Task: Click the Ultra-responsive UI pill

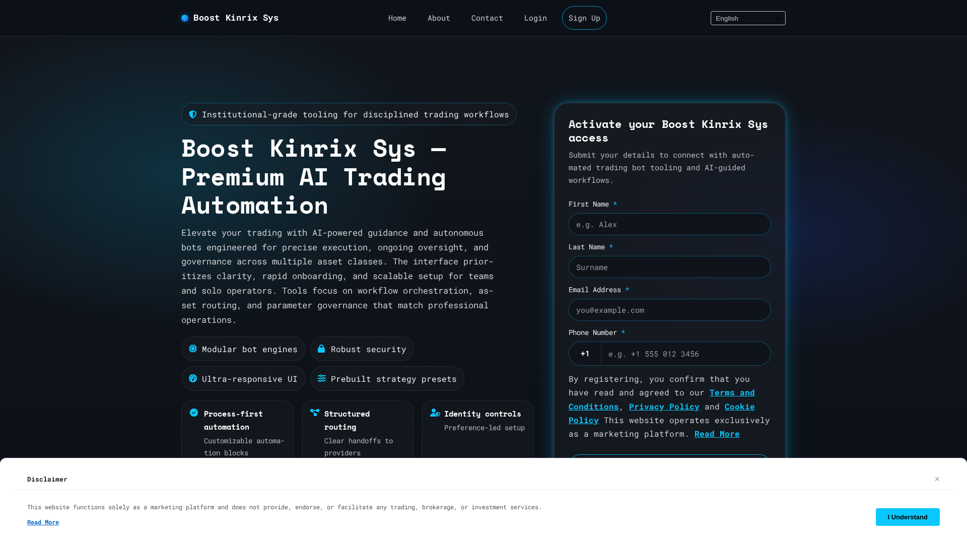Action: [243, 379]
